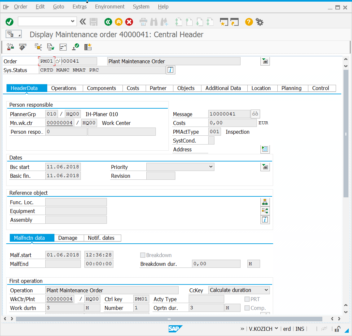Toggle the PRT checkbox
The image size is (352, 336).
click(247, 299)
